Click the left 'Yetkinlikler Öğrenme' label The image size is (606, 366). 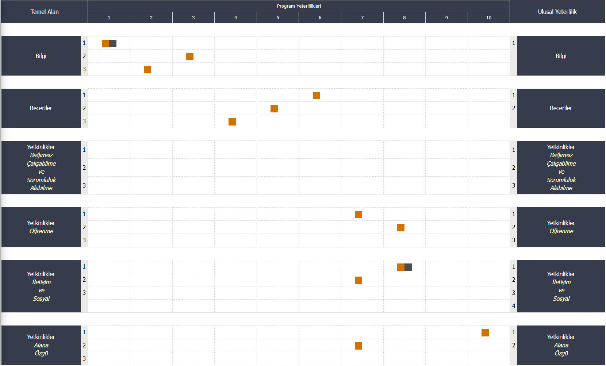pyautogui.click(x=41, y=227)
